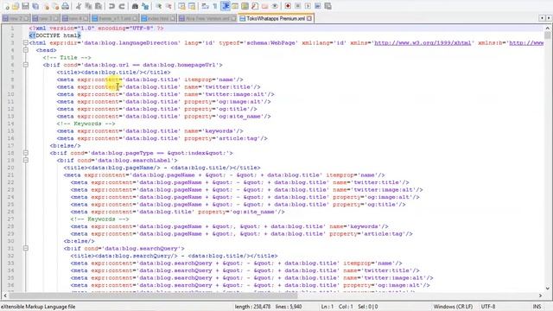The width and height of the screenshot is (553, 311).
Task: Click the DOCTYPE html line
Action: coord(55,35)
